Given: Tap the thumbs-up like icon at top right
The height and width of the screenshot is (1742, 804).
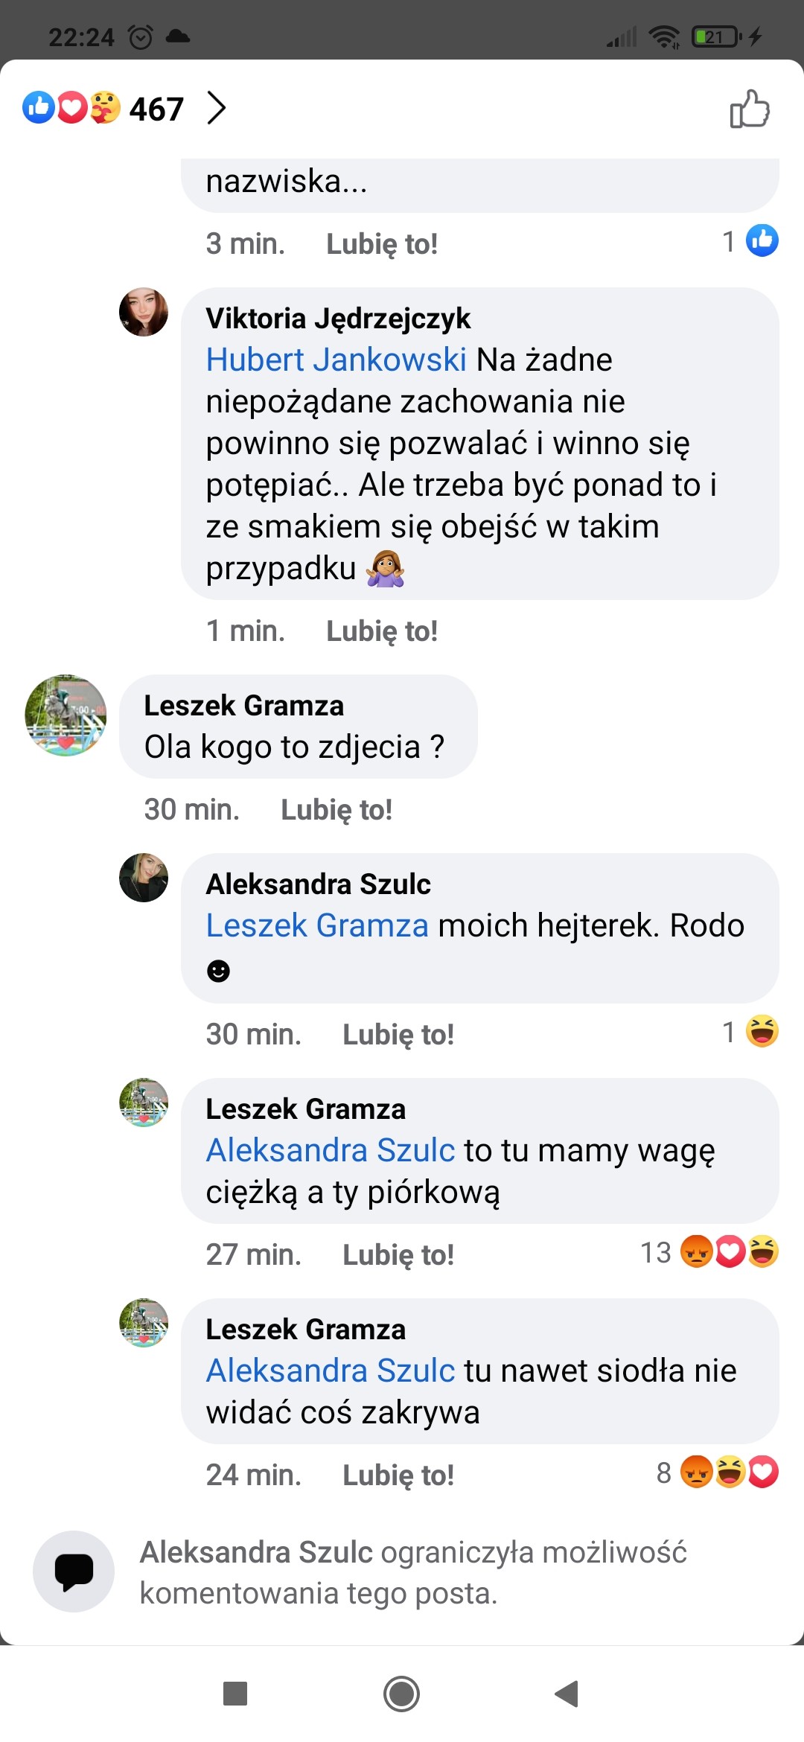Looking at the screenshot, I should (749, 109).
